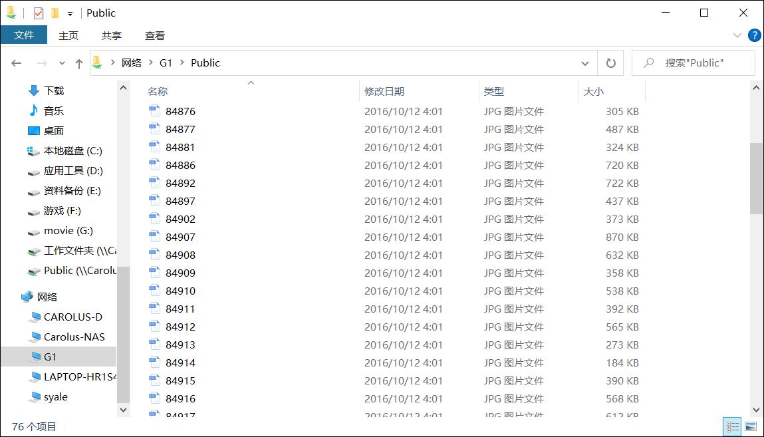This screenshot has width=764, height=437.
Task: Click the JPG icon of file 84914
Action: (x=154, y=362)
